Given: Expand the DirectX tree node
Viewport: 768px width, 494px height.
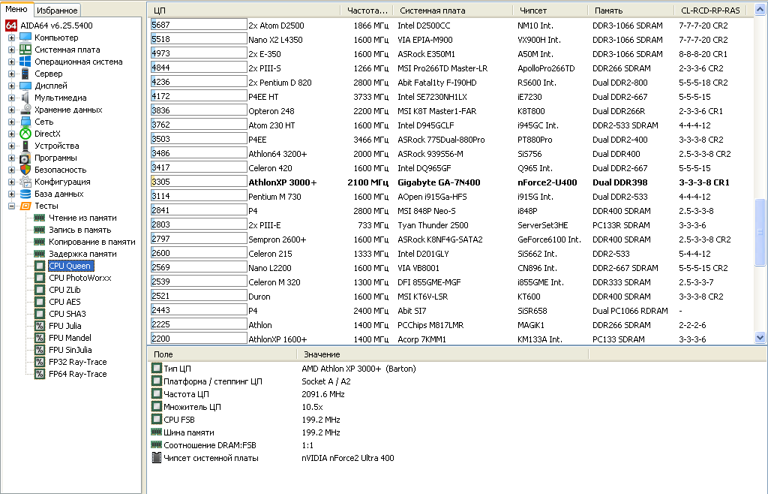Looking at the screenshot, I should tap(11, 134).
